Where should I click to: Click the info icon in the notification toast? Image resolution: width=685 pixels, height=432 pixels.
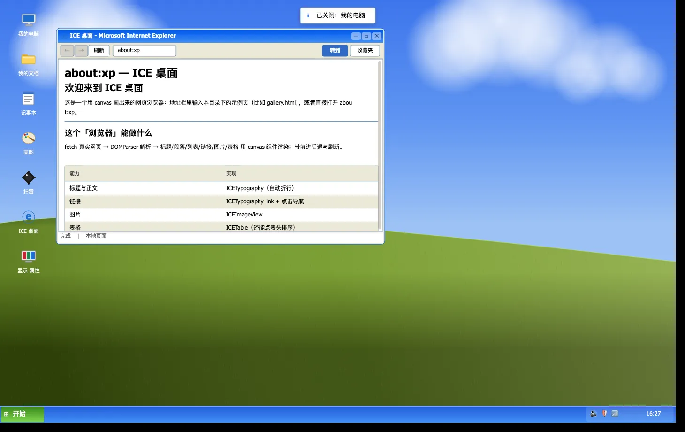(308, 15)
